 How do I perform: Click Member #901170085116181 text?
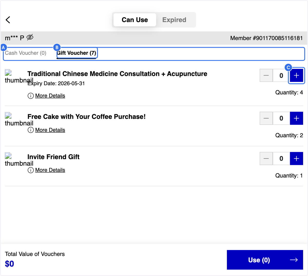click(x=266, y=38)
